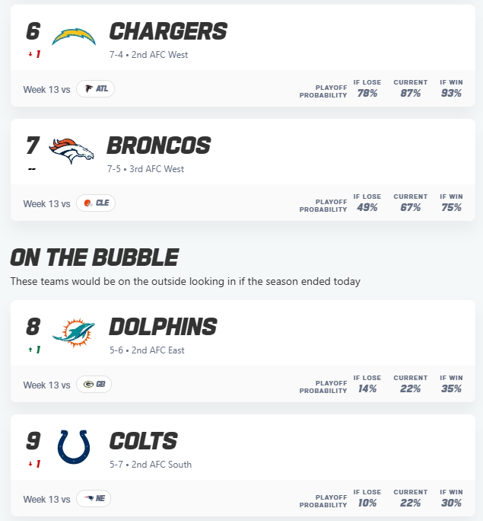Open the GB Packers opponent badge
The image size is (483, 521).
click(x=94, y=385)
